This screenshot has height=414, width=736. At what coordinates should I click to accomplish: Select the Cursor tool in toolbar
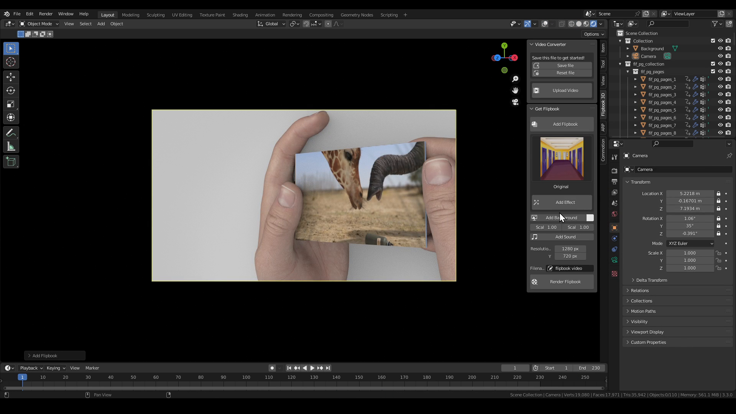click(x=11, y=62)
